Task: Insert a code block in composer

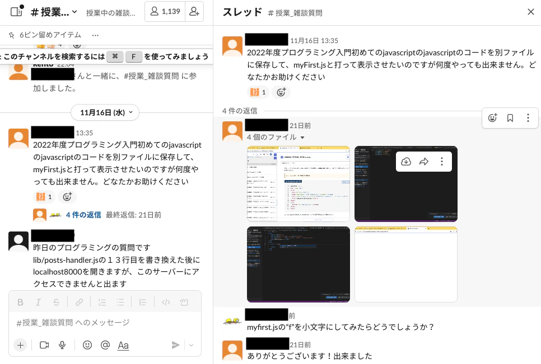Action: (184, 302)
